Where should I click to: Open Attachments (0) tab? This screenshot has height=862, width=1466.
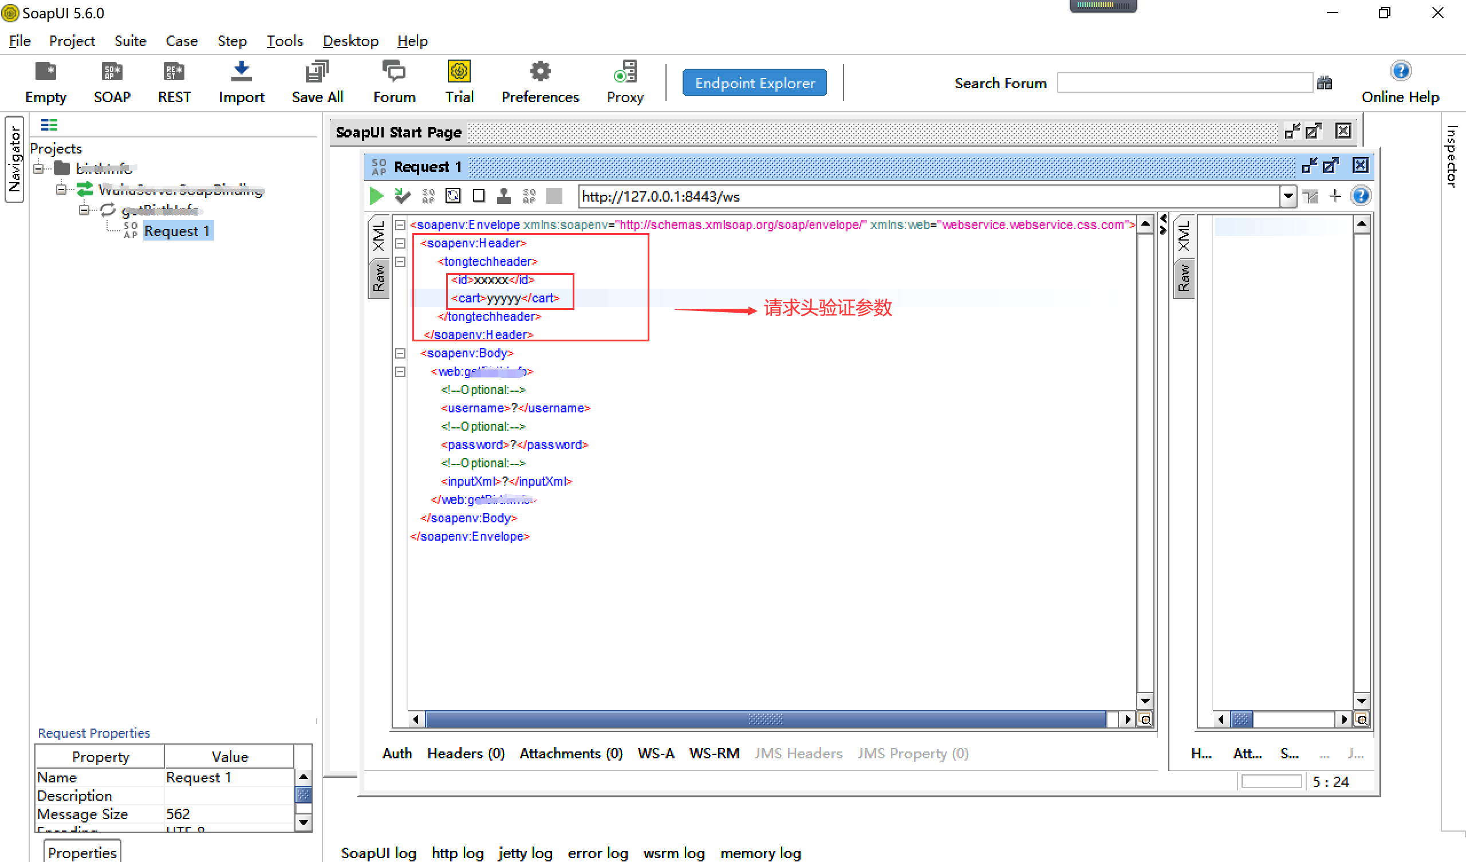coord(571,753)
